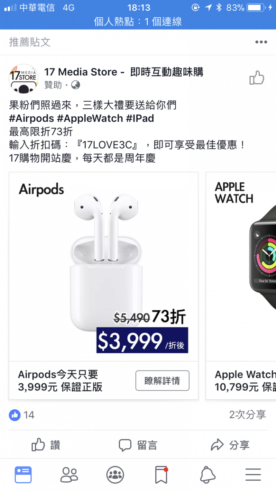Like the 17 Media Store page via thumbs-up
This screenshot has width=276, height=491.
257,78
